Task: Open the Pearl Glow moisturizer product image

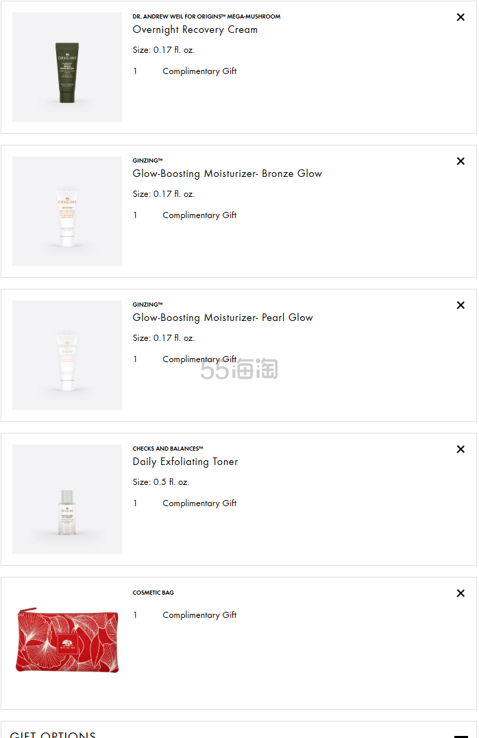Action: pos(66,355)
